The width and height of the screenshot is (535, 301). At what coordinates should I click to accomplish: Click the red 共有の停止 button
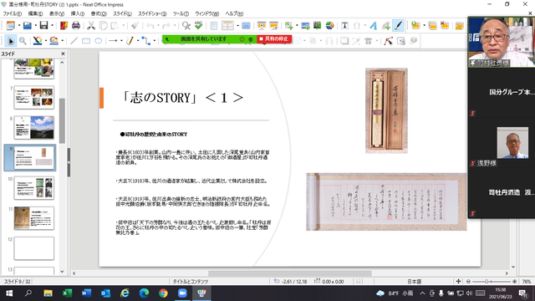tap(274, 39)
